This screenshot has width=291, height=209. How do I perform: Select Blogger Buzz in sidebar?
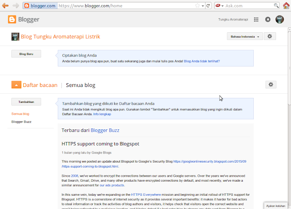21,122
